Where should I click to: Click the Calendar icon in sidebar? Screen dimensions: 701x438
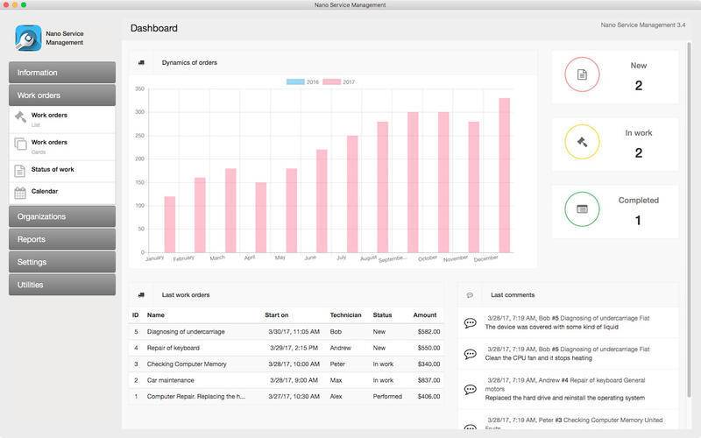click(20, 193)
